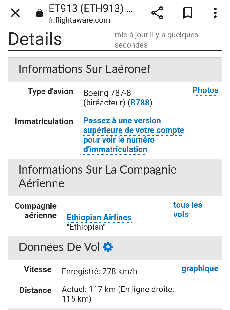Tap the 'Informations Sur La Compagnie Aérienne' header

(115, 177)
